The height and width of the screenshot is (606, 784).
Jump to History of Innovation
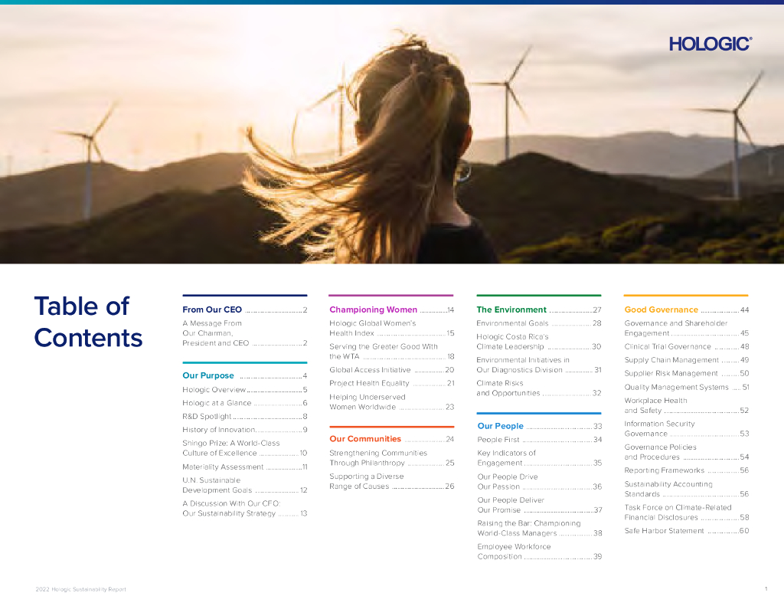pyautogui.click(x=244, y=430)
